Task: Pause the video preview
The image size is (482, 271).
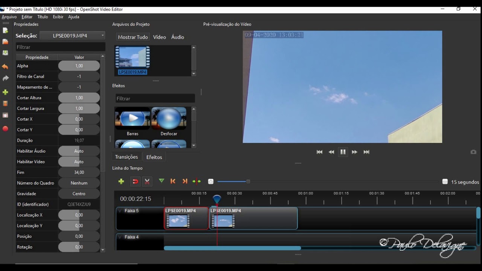Action: pyautogui.click(x=343, y=152)
